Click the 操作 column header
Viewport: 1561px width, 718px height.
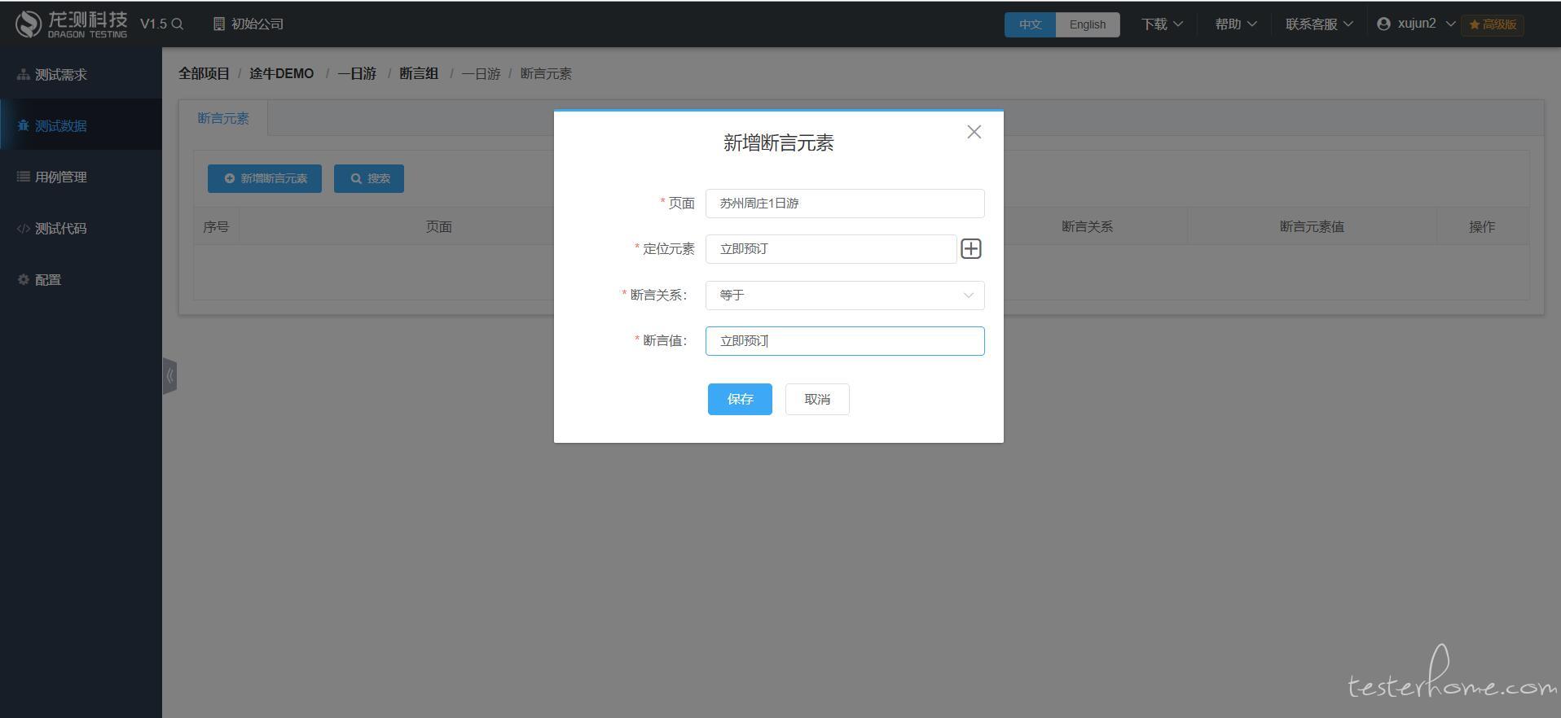tap(1482, 226)
